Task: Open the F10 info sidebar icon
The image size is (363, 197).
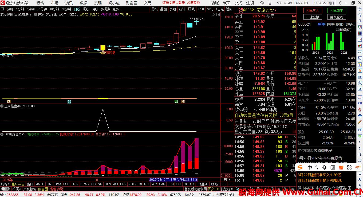Action: coord(360,58)
